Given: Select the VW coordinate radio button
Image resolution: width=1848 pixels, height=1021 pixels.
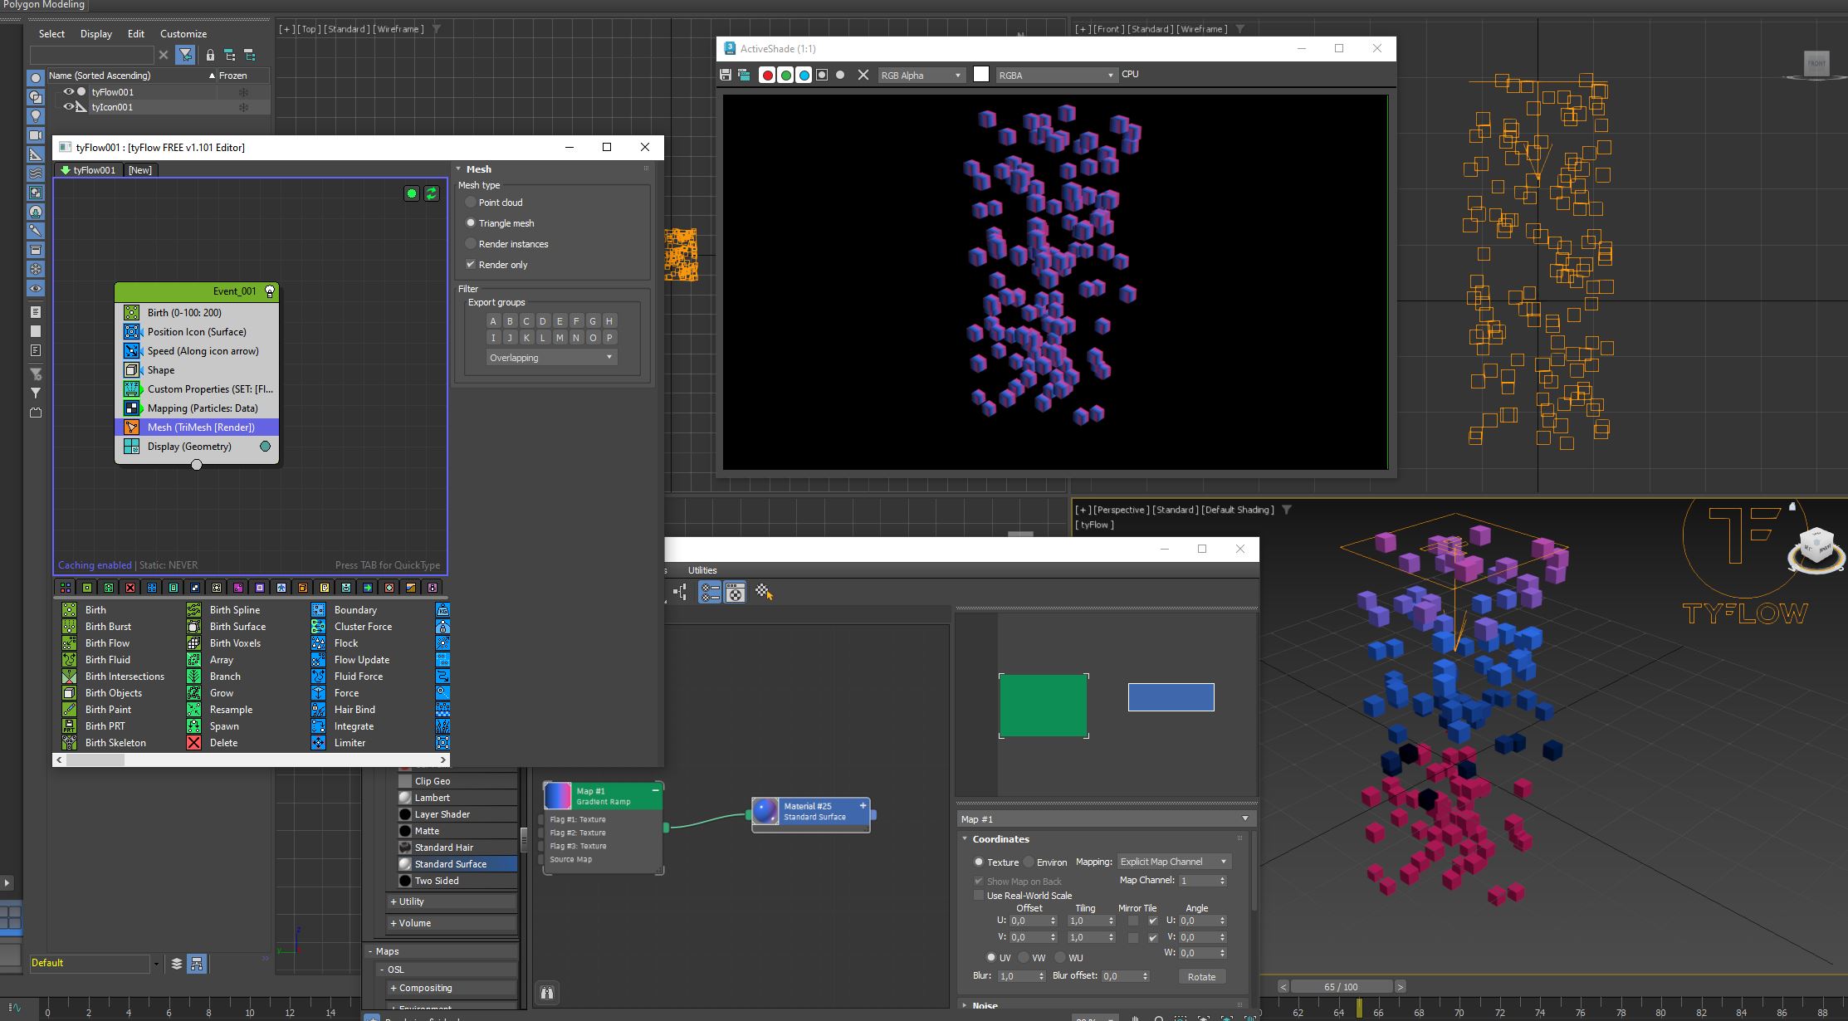Looking at the screenshot, I should tap(1024, 958).
